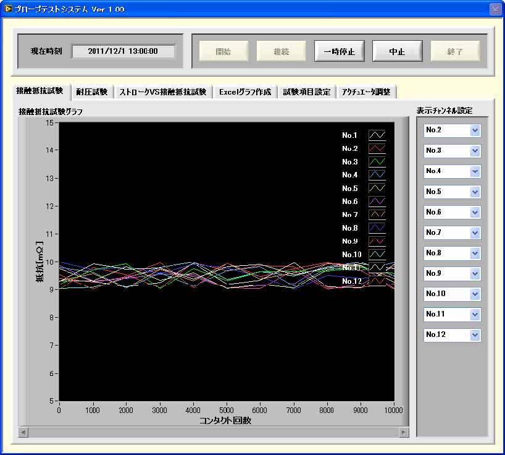Abort the test with 中止 button
Screen dimensions: 505x455
point(397,51)
